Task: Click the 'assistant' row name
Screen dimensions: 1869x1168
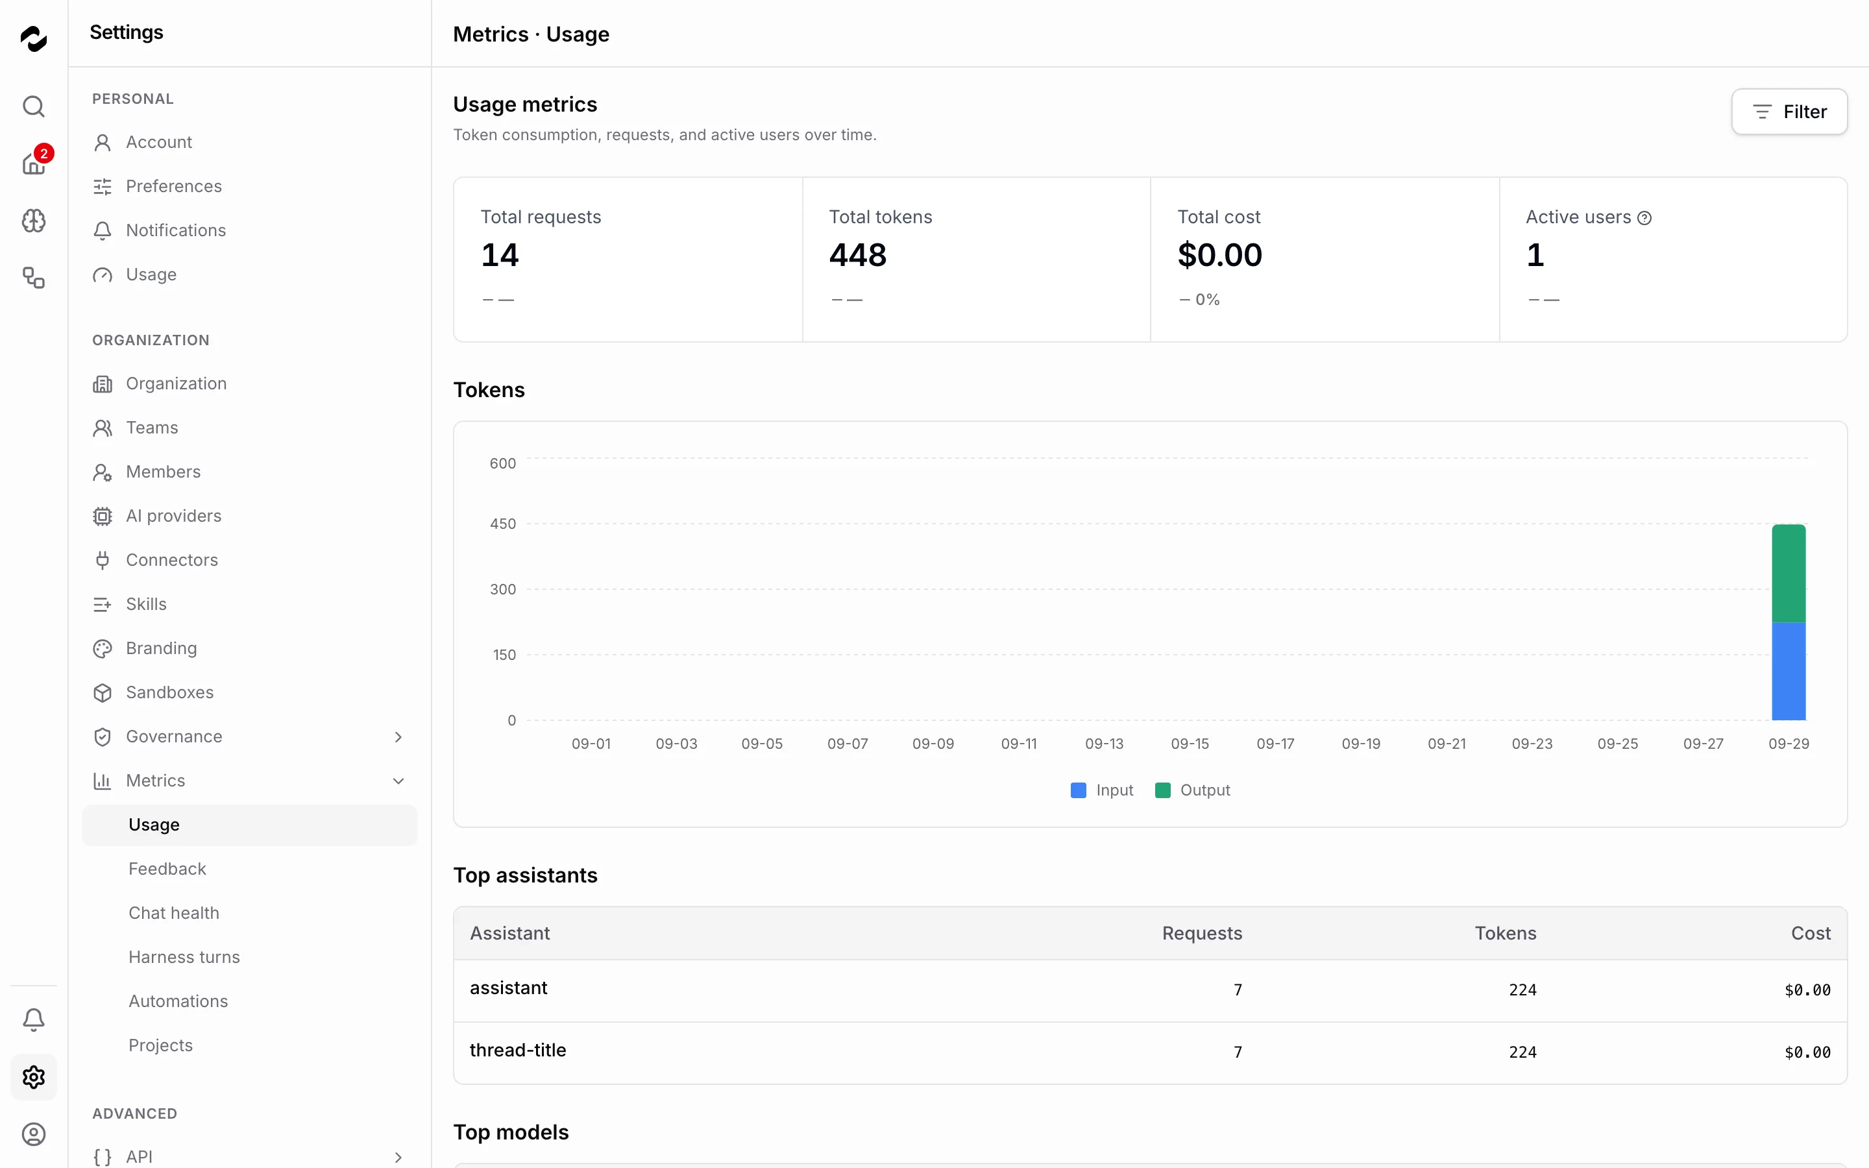Action: [x=508, y=988]
